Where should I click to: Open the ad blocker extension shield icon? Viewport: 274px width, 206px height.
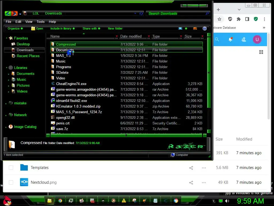click(x=230, y=19)
